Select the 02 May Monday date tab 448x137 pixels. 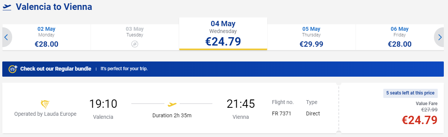point(46,37)
